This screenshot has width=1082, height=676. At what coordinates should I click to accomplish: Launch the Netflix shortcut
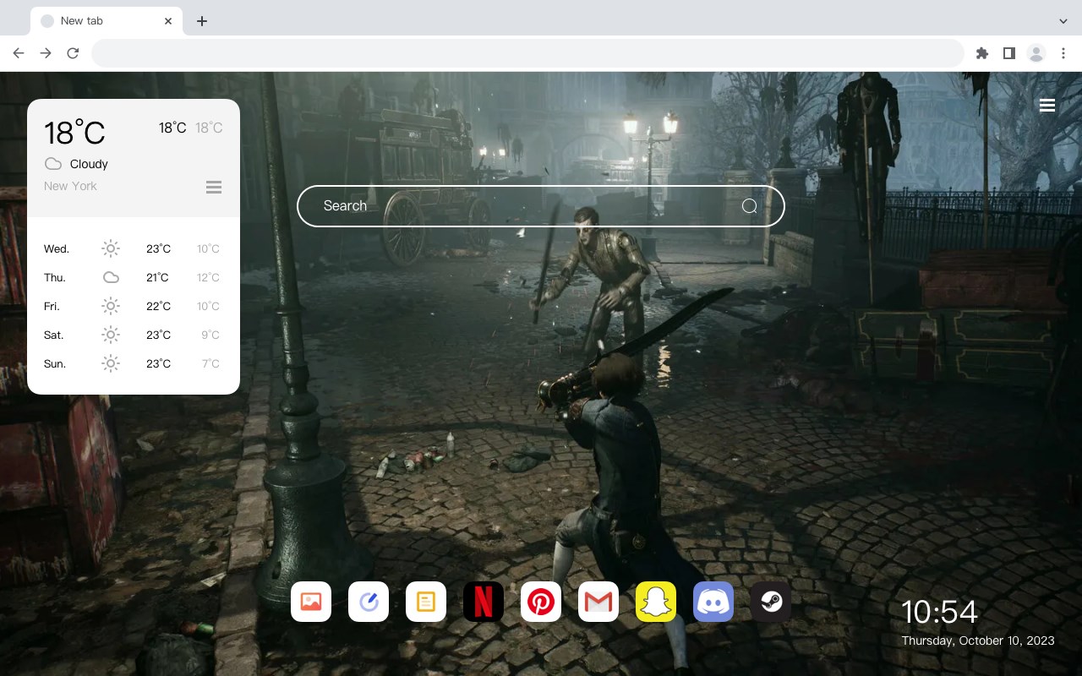click(484, 602)
